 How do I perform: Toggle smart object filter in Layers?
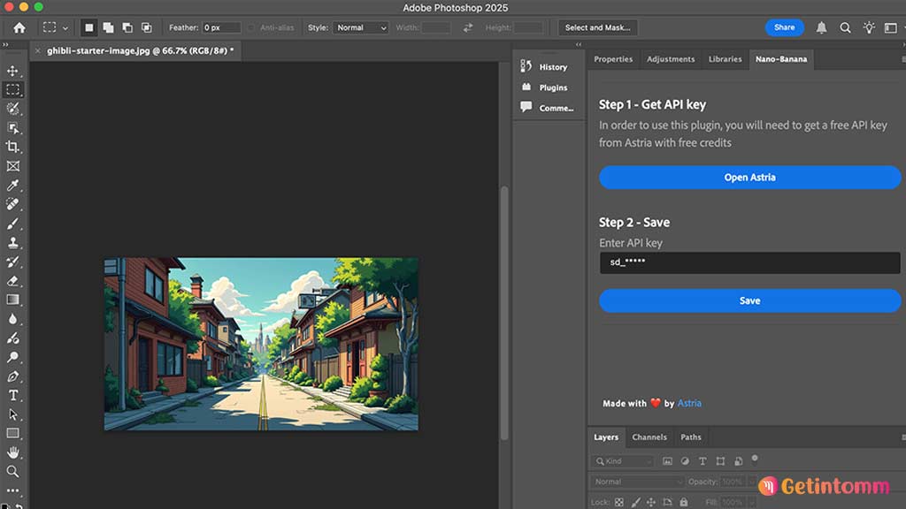point(738,461)
